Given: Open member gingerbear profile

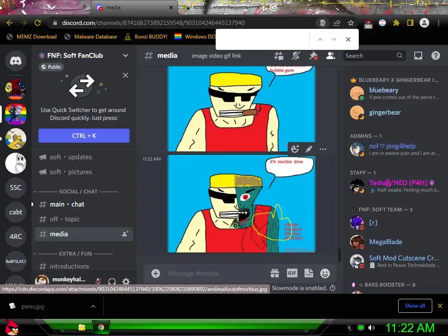Looking at the screenshot, I should [x=395, y=112].
